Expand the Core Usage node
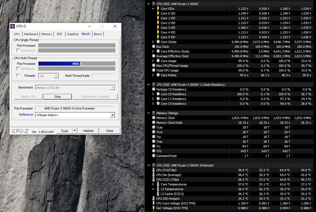316x212 pixels. pos(153,61)
